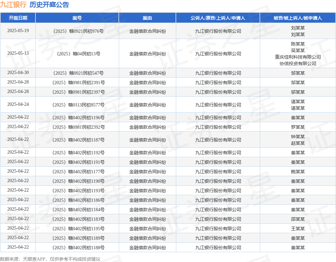Click 邹某某 in the 547号 row
336x262 pixels.
tap(298, 73)
